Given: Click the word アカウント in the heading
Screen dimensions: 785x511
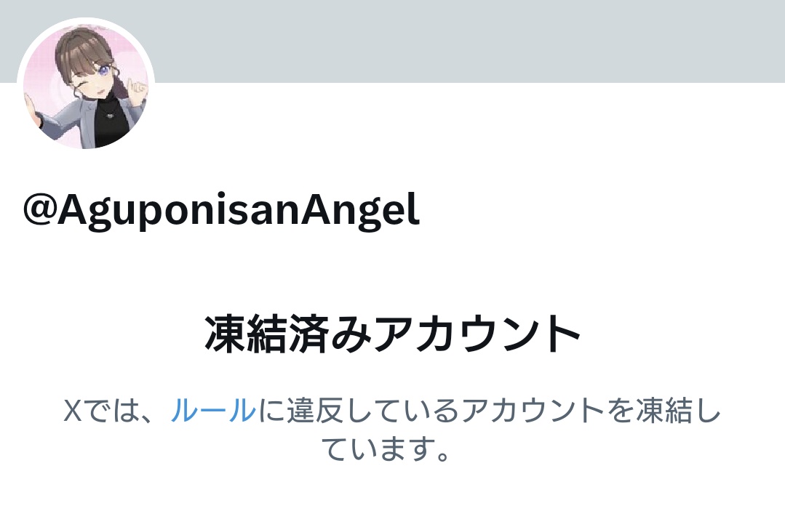Looking at the screenshot, I should (x=476, y=334).
